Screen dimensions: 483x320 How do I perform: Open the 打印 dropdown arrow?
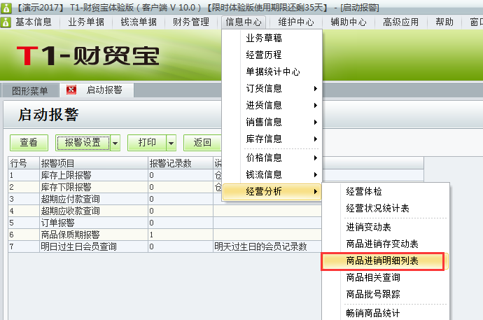point(171,143)
